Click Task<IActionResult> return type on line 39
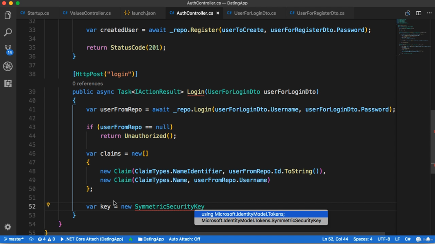Viewport: 435px width, 244px height. [151, 92]
